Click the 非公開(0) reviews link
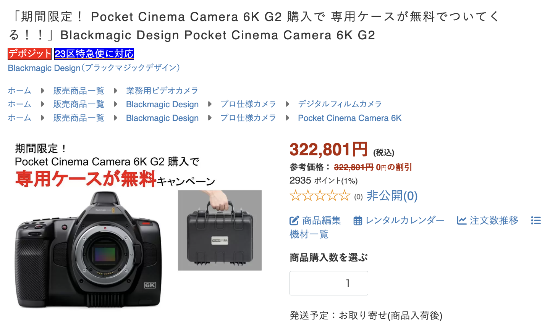Image resolution: width=550 pixels, height=329 pixels. coord(392,196)
